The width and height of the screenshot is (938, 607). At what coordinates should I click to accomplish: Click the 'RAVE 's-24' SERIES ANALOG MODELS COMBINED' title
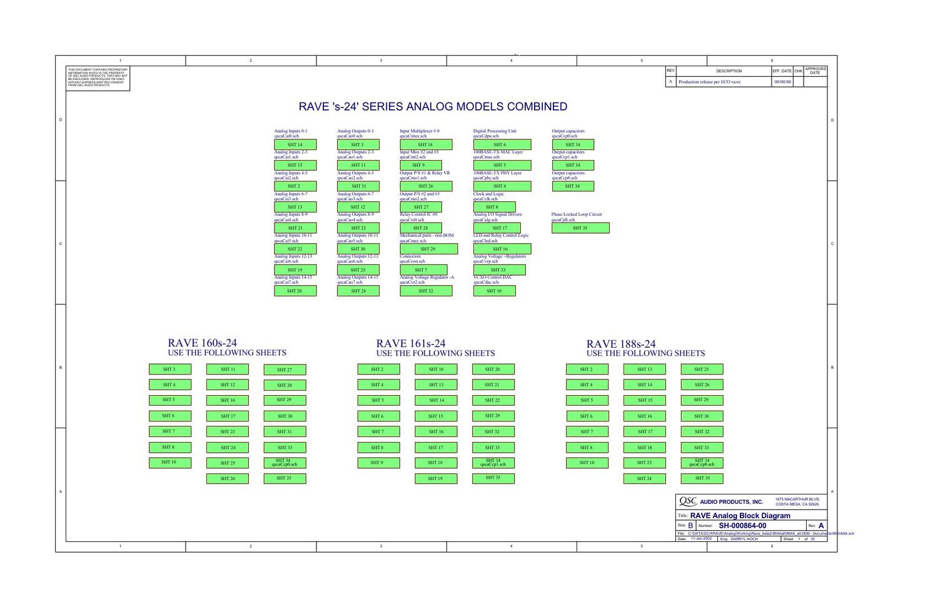coord(433,106)
